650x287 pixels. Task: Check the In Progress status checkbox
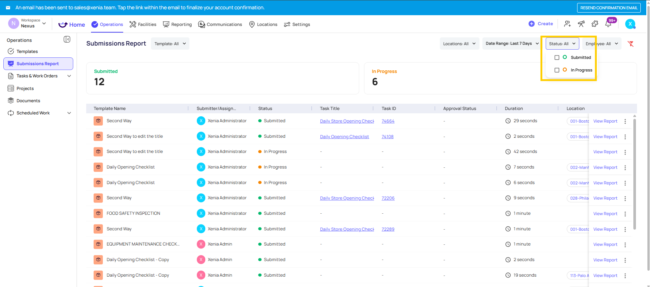coord(557,70)
